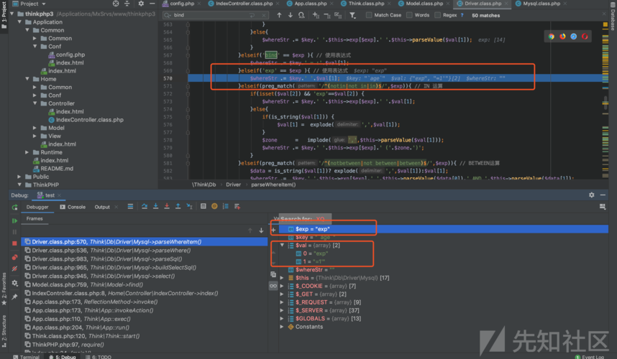
Task: Switch to Think.class.php editor tab
Action: click(x=366, y=4)
